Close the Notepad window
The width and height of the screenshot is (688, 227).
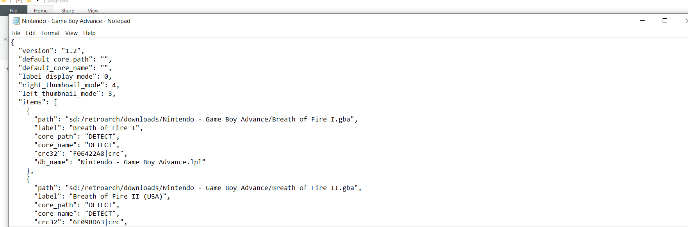pyautogui.click(x=685, y=21)
